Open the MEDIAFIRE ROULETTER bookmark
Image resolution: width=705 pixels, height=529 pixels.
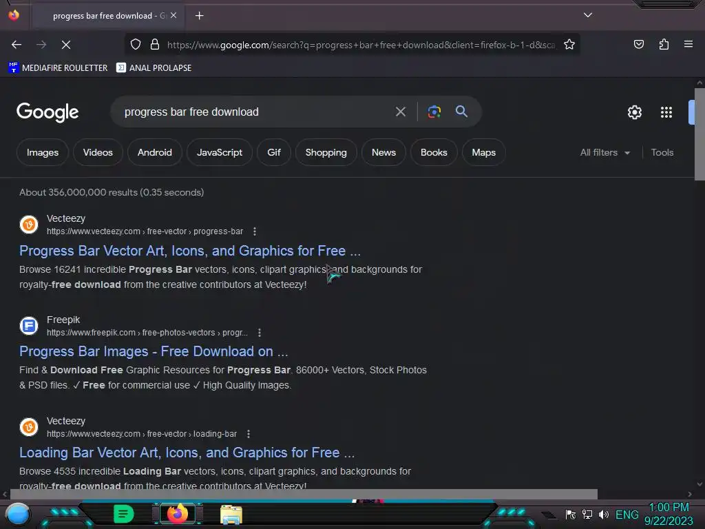[58, 68]
